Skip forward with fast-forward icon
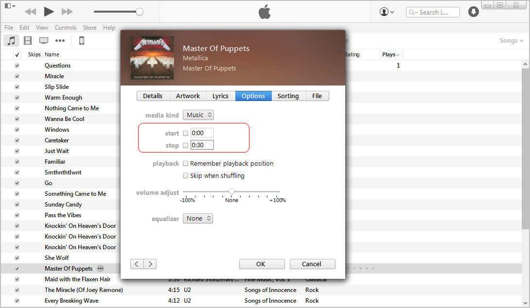This screenshot has width=530, height=308. [67, 12]
